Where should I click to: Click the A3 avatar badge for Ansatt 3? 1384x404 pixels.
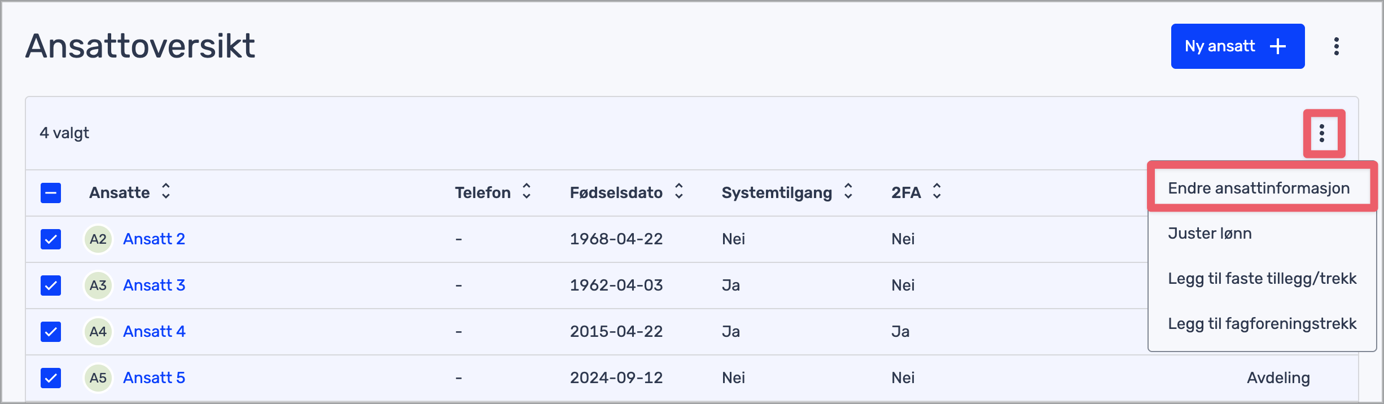click(x=98, y=285)
